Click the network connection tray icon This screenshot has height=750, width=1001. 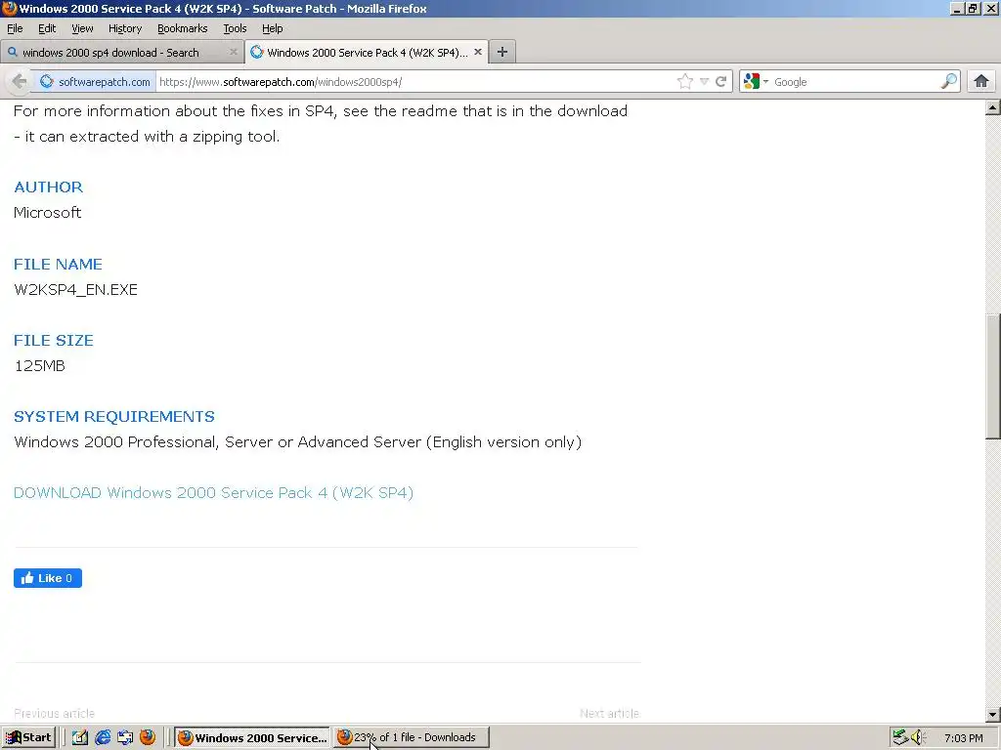click(900, 738)
